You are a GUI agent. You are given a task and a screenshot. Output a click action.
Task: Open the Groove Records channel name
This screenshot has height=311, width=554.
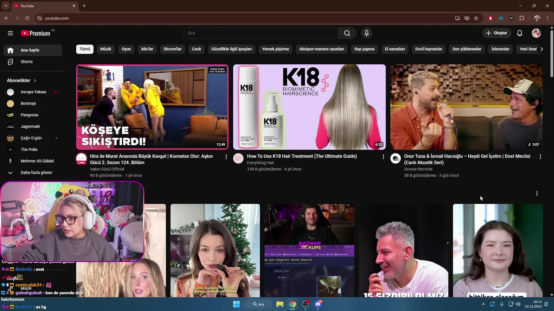coord(419,169)
